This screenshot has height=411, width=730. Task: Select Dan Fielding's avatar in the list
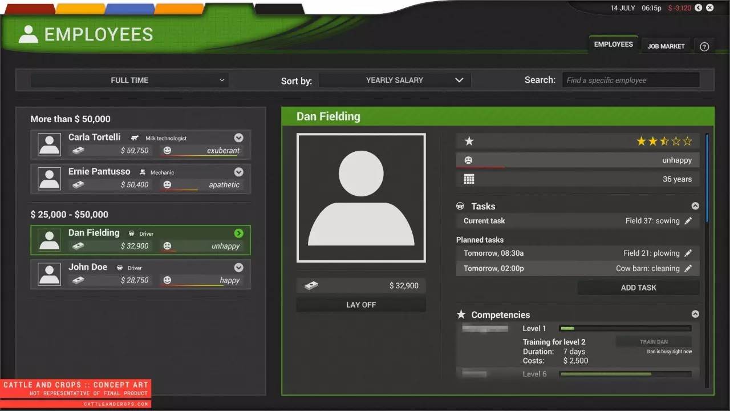click(x=50, y=240)
